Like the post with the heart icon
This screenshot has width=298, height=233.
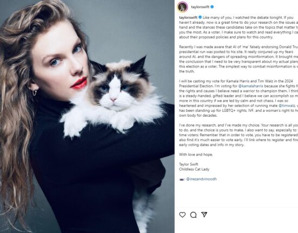coord(182,215)
